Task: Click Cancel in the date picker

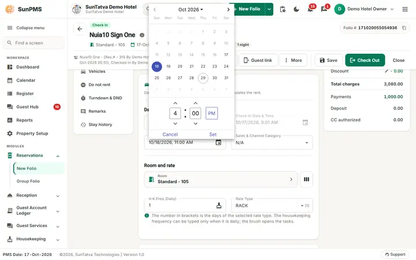Action: point(170,135)
